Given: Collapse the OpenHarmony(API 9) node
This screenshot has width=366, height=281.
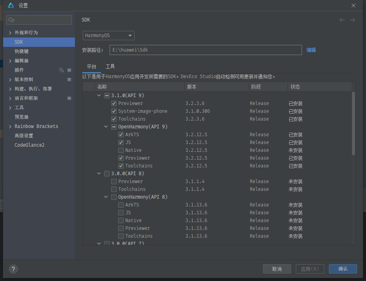Looking at the screenshot, I should pos(106,127).
